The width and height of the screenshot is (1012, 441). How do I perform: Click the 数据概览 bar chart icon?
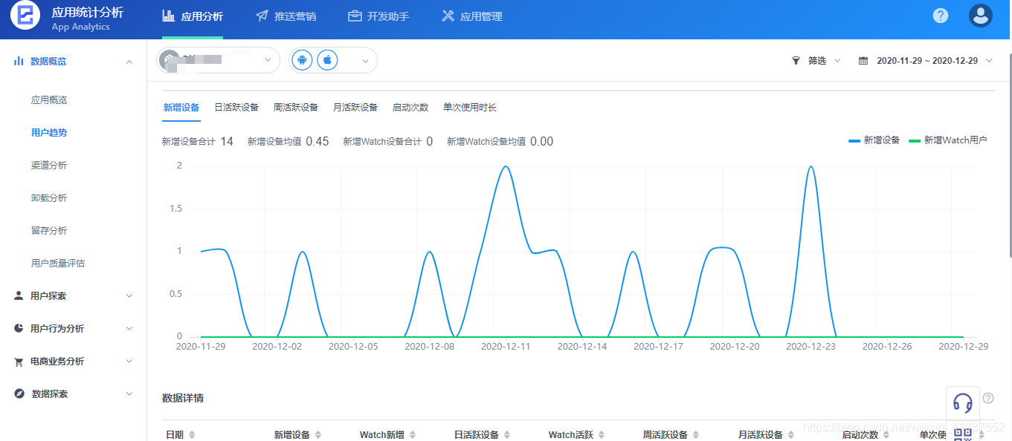pyautogui.click(x=19, y=61)
